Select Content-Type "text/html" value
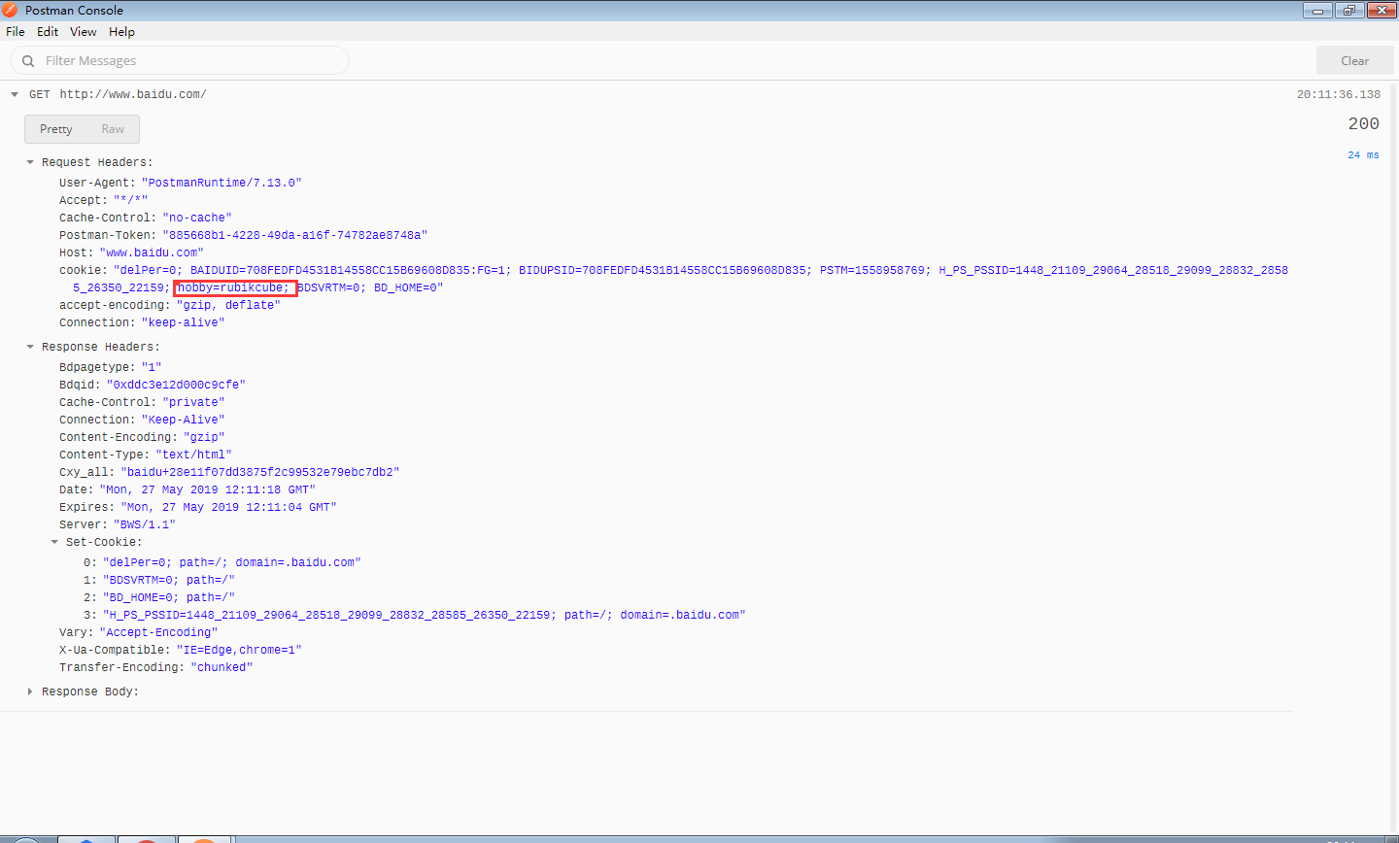1399x843 pixels. [x=193, y=455]
